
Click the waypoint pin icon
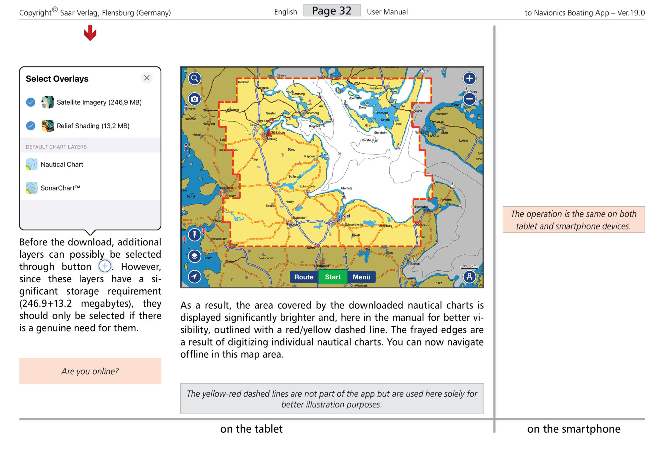coord(194,235)
